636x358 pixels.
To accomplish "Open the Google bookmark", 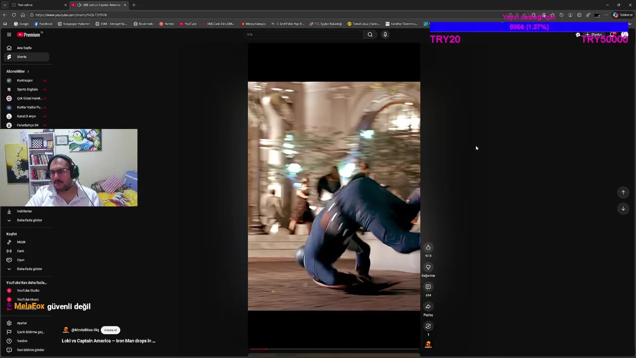I will 21,24.
